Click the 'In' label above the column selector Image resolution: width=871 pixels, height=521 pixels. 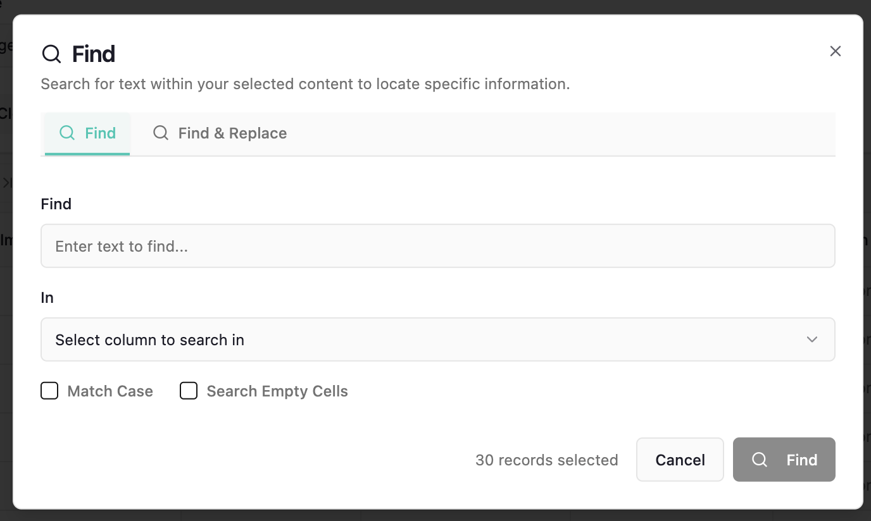(x=47, y=298)
